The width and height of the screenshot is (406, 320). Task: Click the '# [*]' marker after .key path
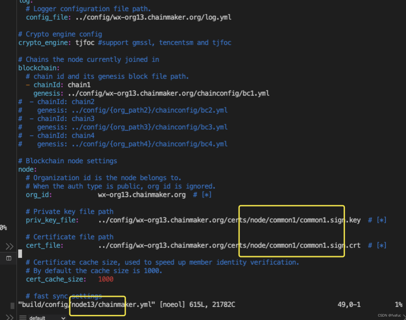click(377, 220)
